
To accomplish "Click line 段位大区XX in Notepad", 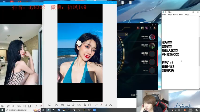I will 170,51.
